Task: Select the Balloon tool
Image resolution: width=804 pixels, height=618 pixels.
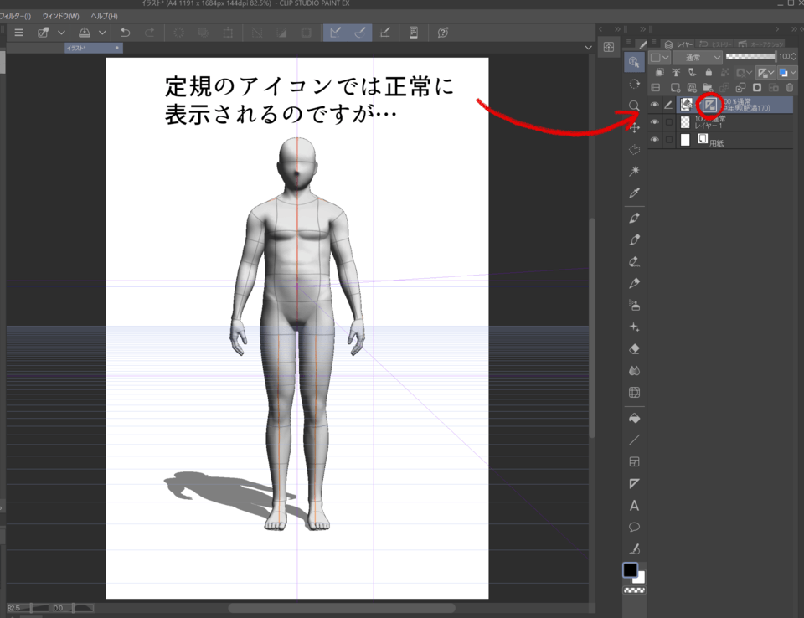Action: pyautogui.click(x=634, y=528)
